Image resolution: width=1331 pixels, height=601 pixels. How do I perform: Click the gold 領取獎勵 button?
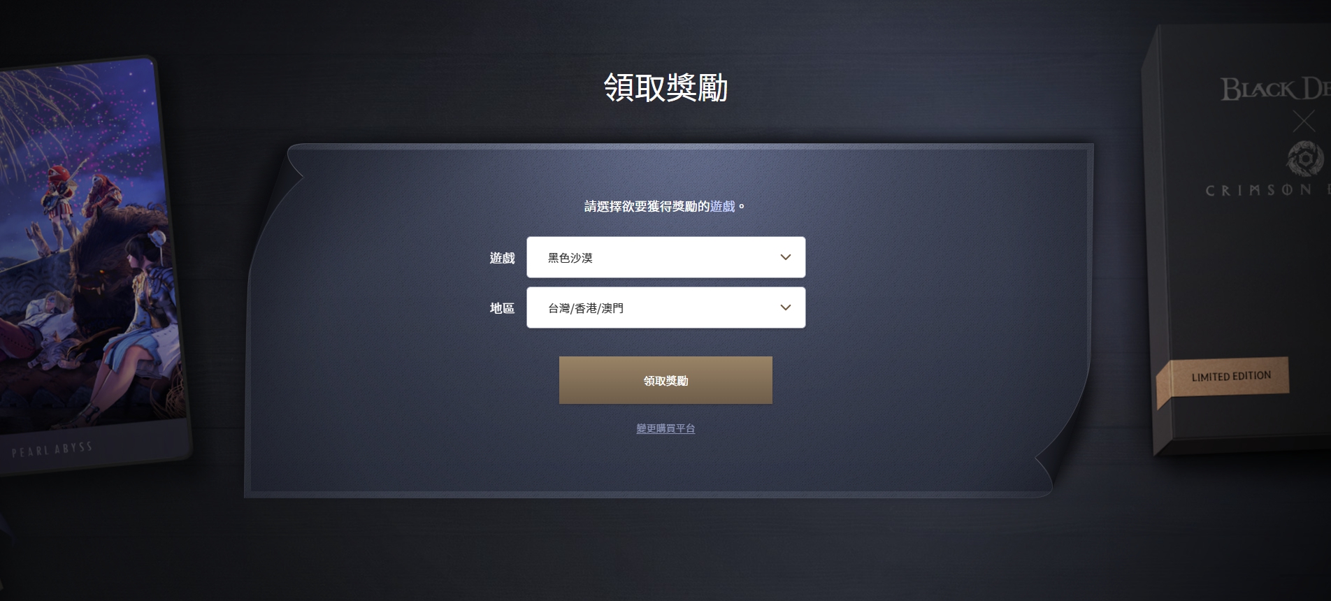coord(665,380)
